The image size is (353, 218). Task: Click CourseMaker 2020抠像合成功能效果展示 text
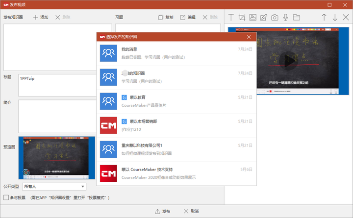click(159, 177)
